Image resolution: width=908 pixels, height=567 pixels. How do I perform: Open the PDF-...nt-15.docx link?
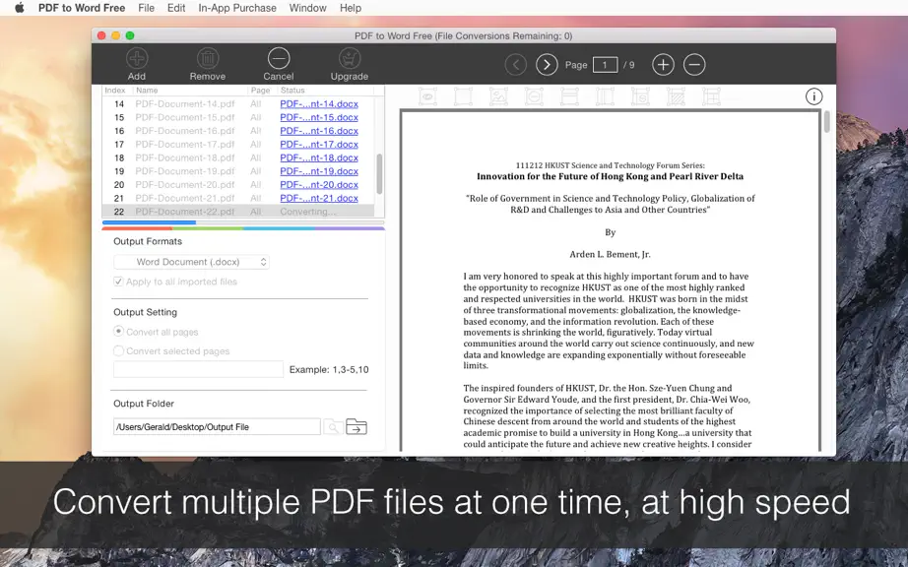coord(319,117)
